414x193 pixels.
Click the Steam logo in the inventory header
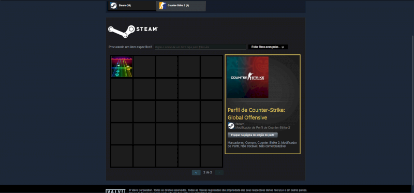coord(133,31)
